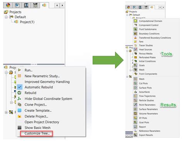Screen dimensions: 183x141
Task: Click the Hide Global Coordinate System axis icon
Action: pos(19,99)
